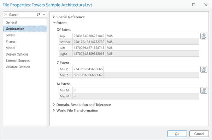Select the Top value 258313.40306251842

pos(89,36)
